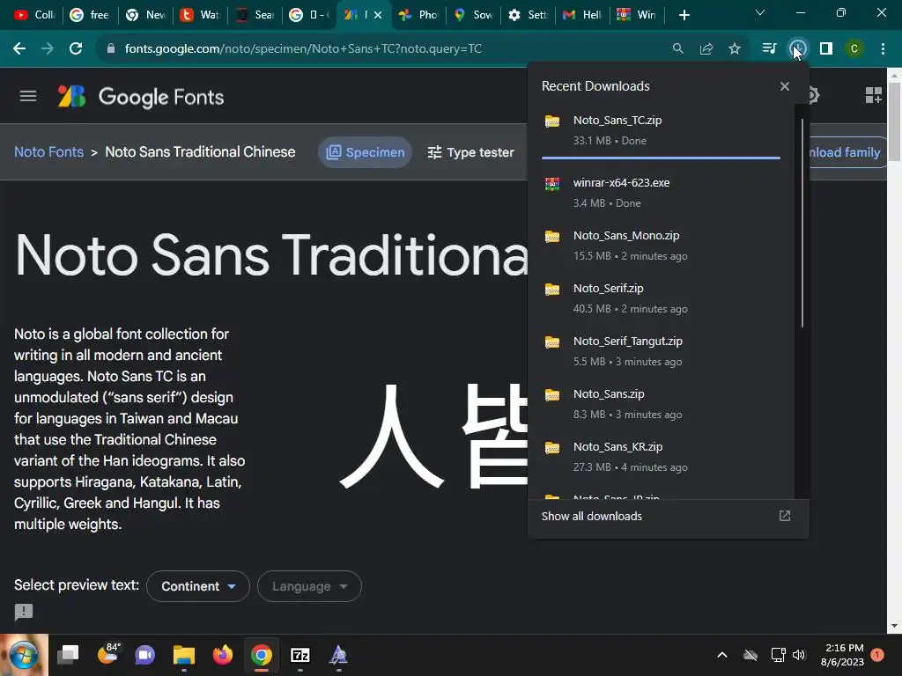Viewport: 902px width, 676px height.
Task: Open Noto_Sans_Mono.zip download
Action: (661, 245)
